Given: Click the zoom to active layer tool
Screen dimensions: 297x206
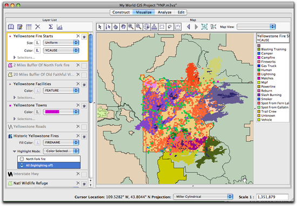Looking at the screenshot, I should click(154, 26).
